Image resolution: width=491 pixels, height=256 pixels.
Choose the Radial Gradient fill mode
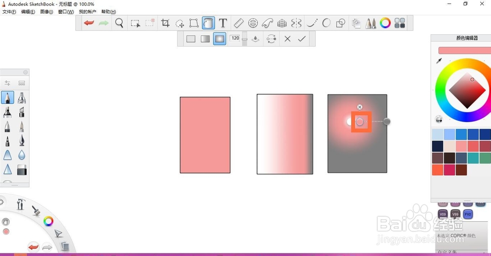219,39
